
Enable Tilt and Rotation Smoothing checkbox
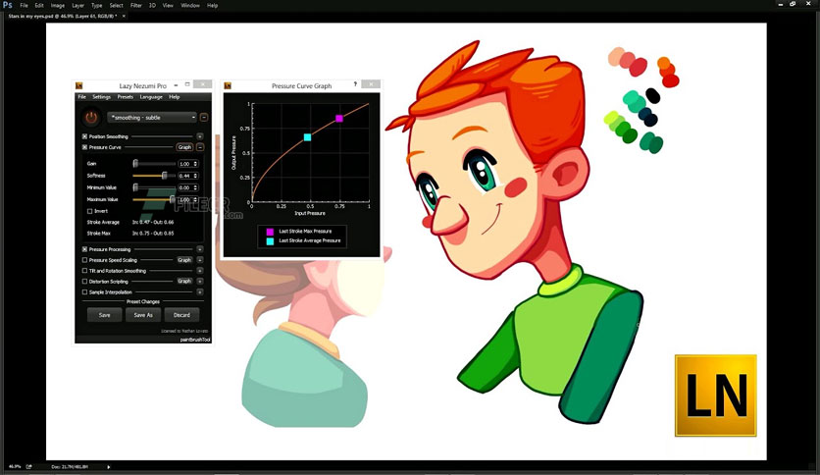(x=84, y=271)
